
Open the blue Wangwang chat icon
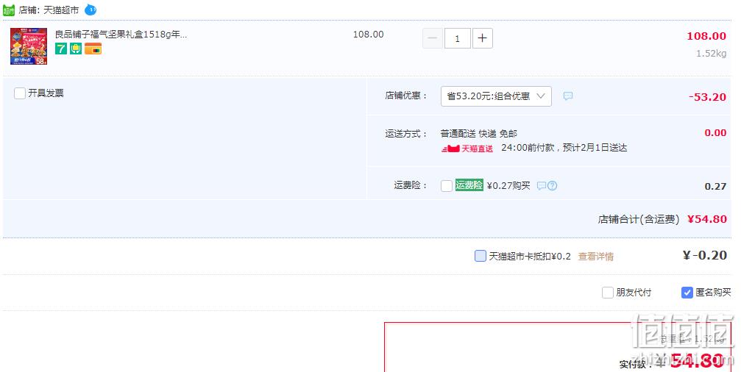(x=91, y=10)
